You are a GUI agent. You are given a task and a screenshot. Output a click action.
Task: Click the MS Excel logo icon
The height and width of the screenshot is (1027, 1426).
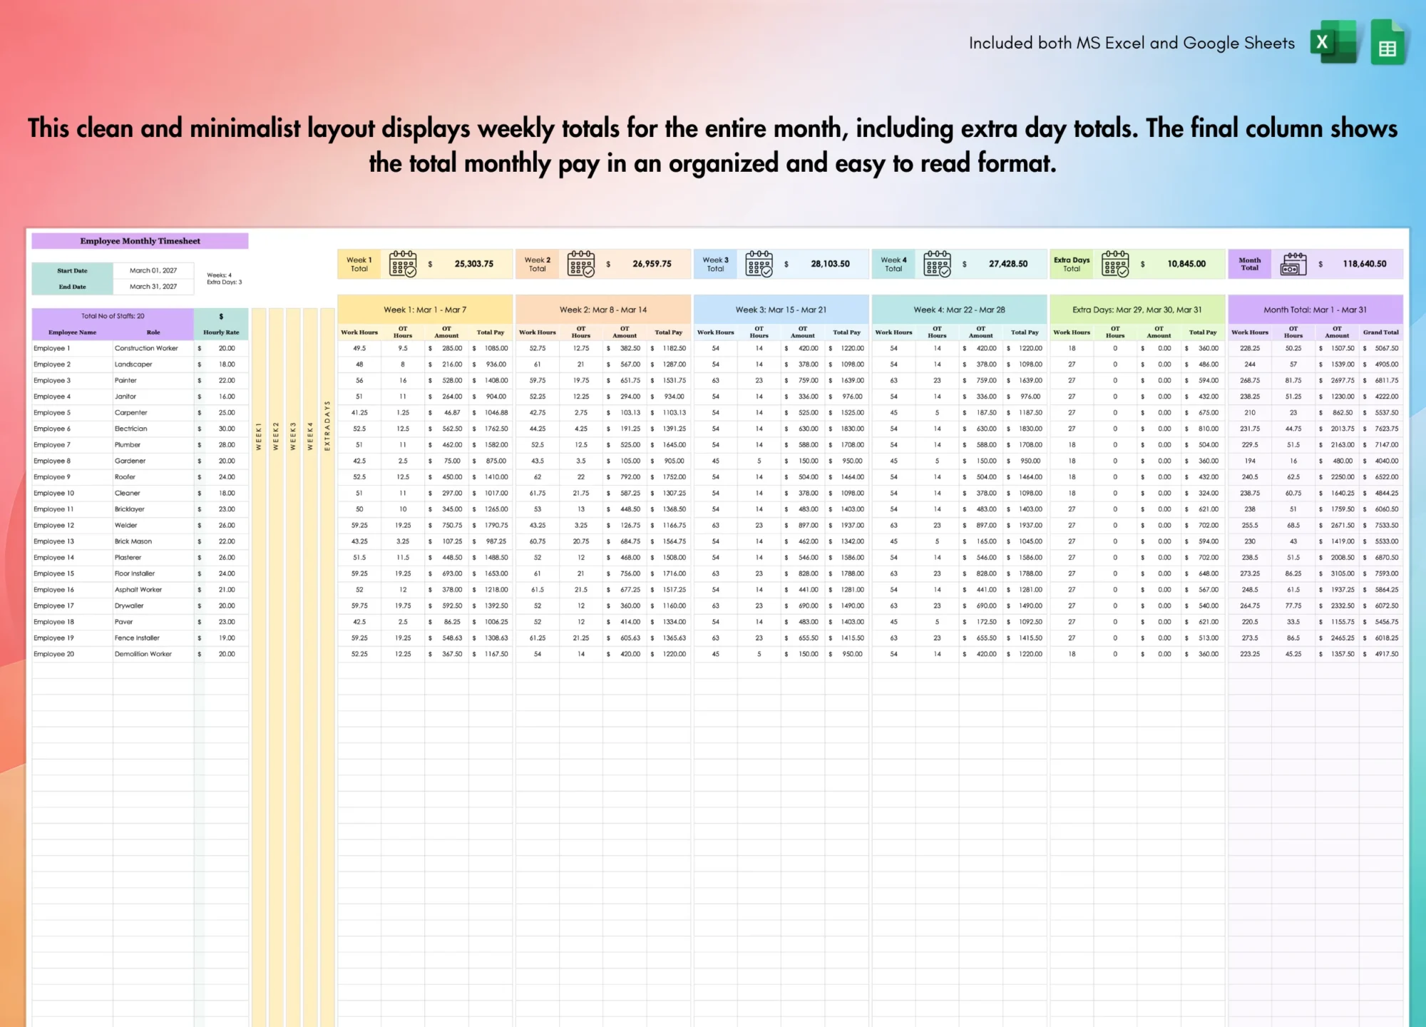1333,42
